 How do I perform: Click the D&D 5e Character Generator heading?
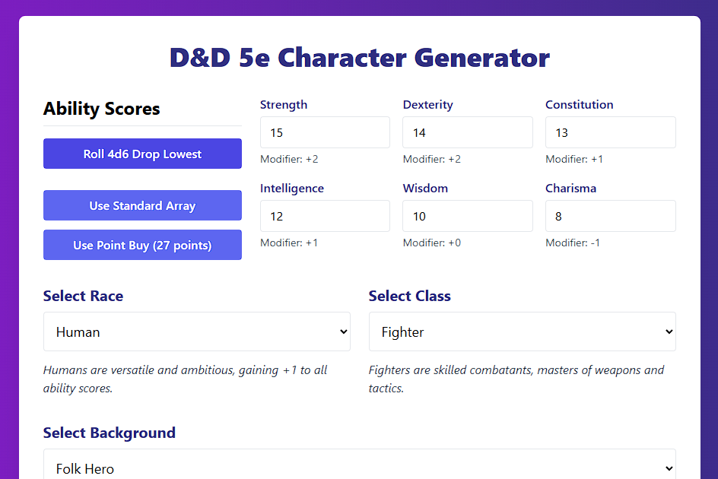click(360, 58)
